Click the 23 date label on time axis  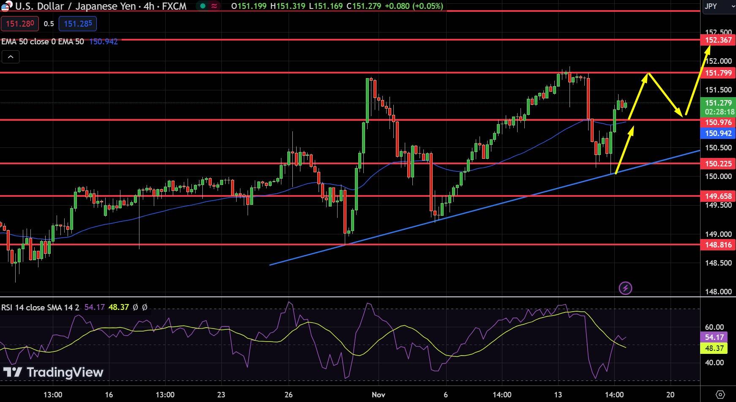tap(221, 395)
